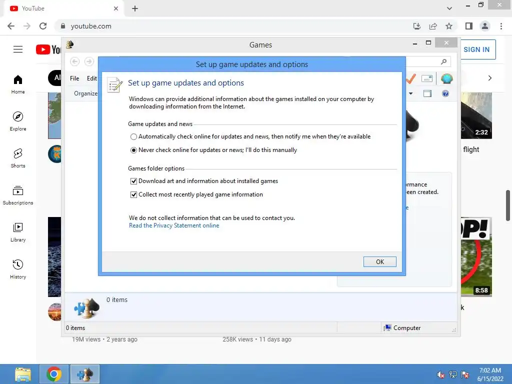Toggle Chrome side panel icon
The width and height of the screenshot is (512, 384).
[469, 26]
